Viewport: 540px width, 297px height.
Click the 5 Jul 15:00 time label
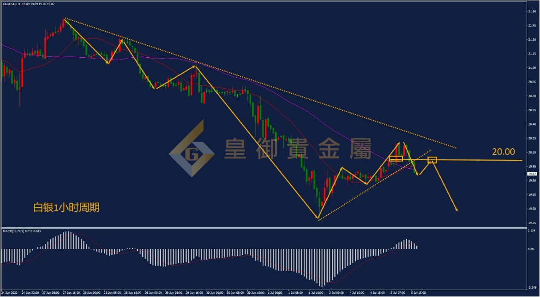tap(419, 293)
